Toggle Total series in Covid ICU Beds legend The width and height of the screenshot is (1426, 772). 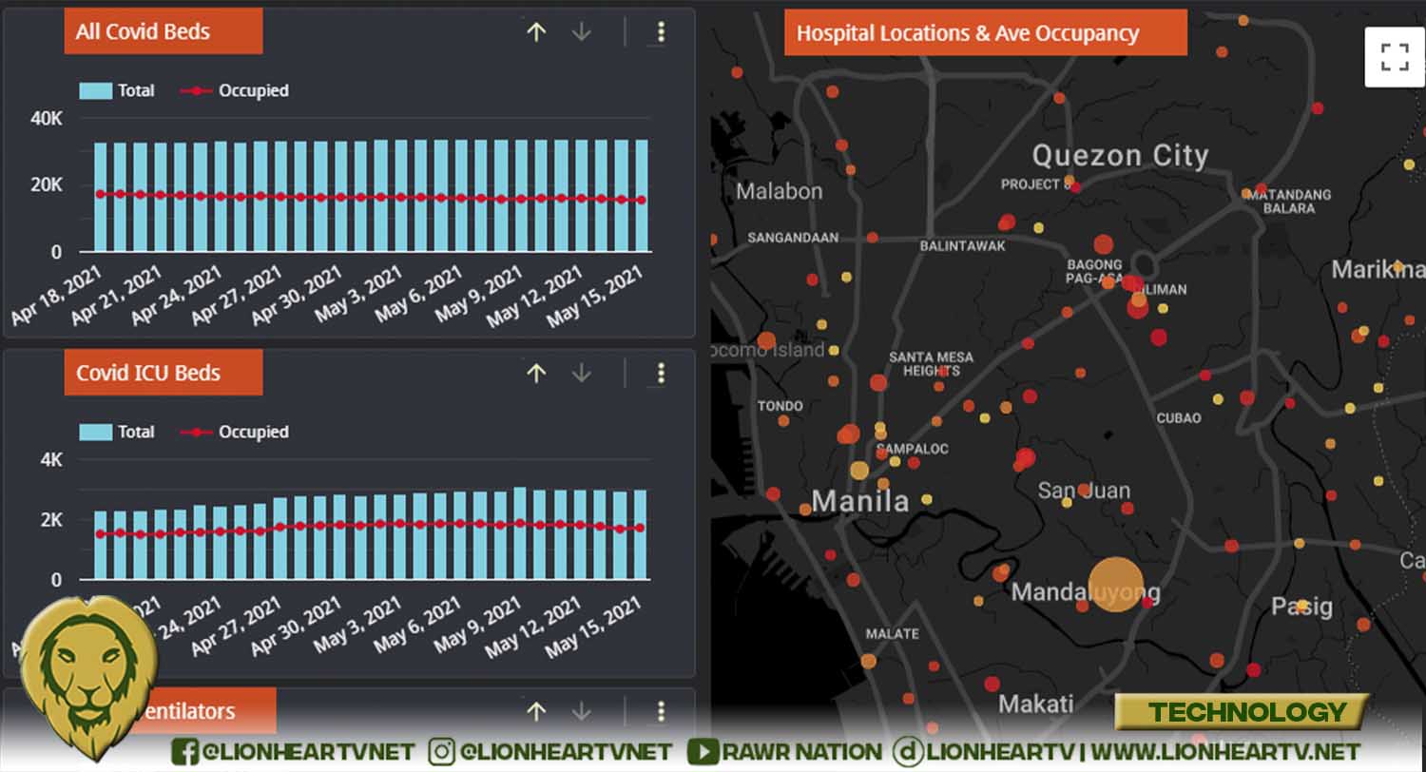[x=117, y=433]
